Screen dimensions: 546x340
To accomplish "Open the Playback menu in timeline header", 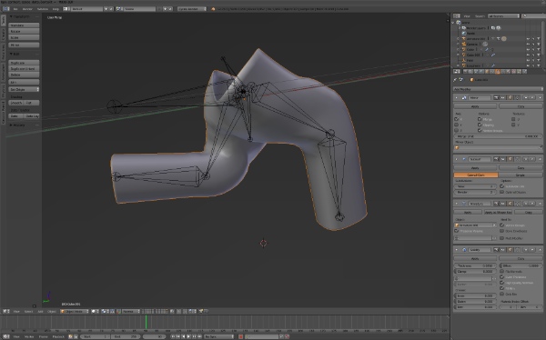I will (x=58, y=336).
